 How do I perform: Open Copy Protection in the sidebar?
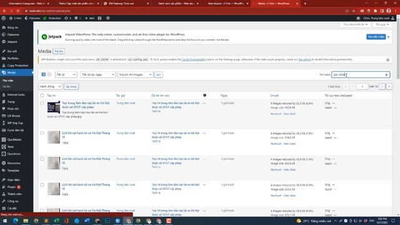pyautogui.click(x=17, y=66)
